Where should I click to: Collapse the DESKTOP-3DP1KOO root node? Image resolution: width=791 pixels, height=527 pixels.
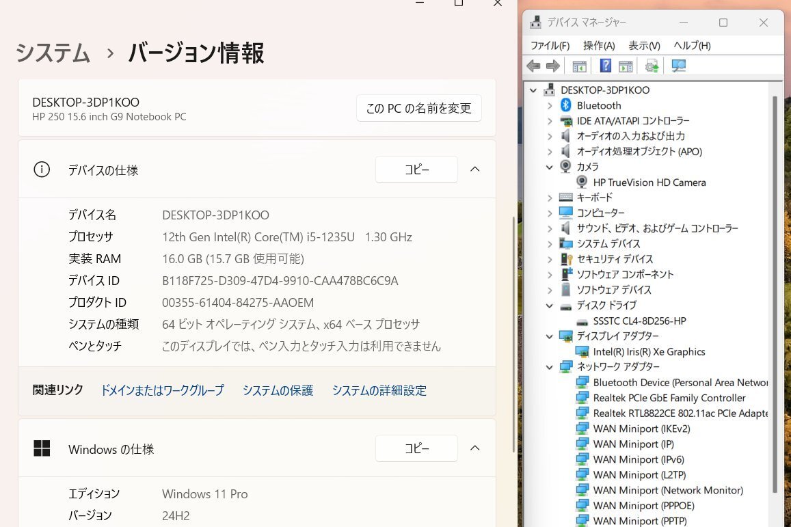coord(533,90)
